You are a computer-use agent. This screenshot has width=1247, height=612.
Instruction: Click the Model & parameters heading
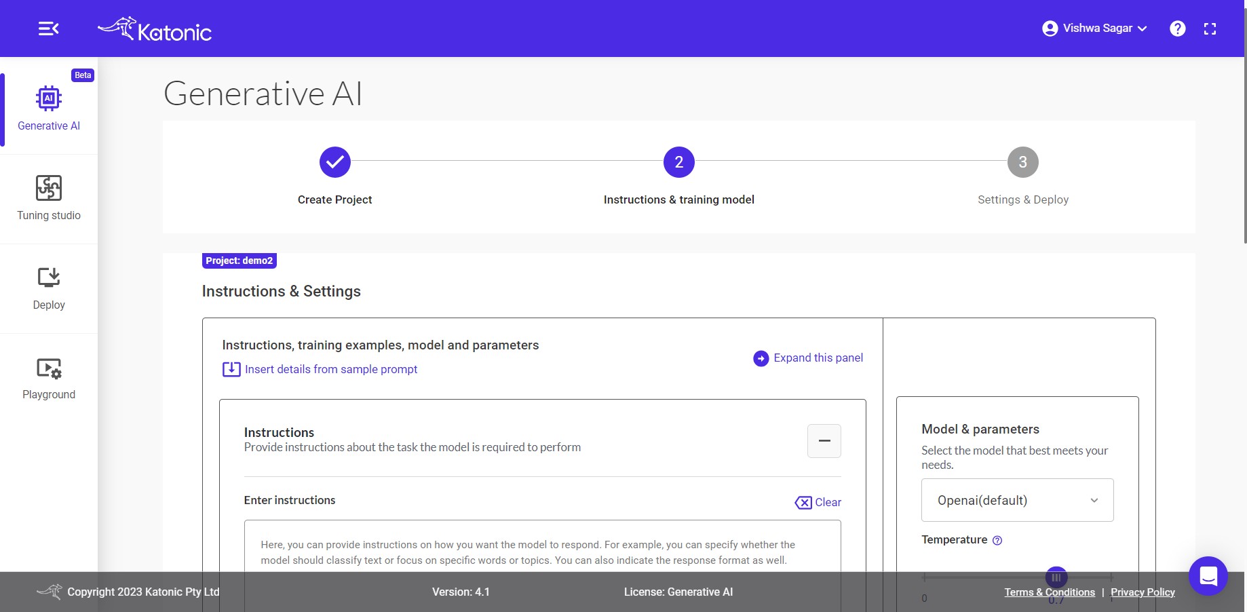[x=980, y=429]
